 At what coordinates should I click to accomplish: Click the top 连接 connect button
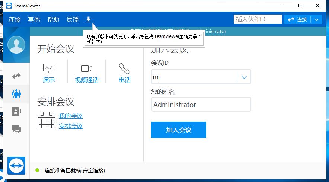click(297, 19)
